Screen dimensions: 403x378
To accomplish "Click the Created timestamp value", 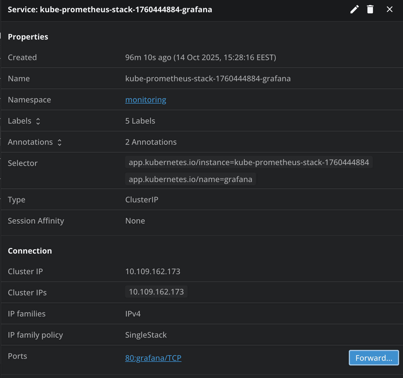I will 200,57.
